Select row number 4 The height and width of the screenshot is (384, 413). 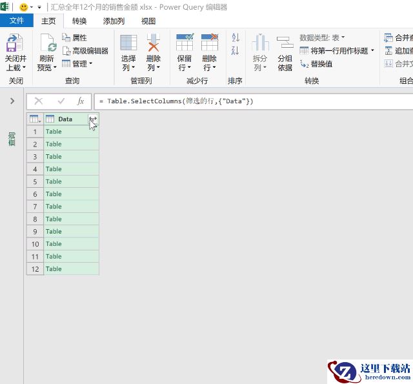coord(35,169)
